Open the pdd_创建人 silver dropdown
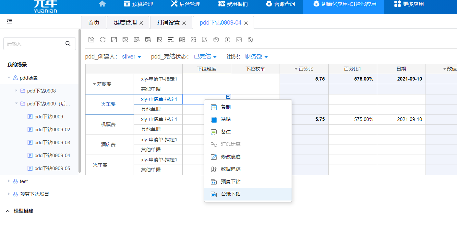 (x=131, y=57)
